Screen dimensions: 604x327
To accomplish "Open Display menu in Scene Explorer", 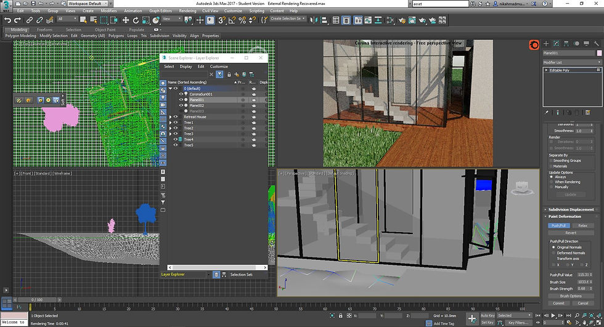I will click(186, 67).
